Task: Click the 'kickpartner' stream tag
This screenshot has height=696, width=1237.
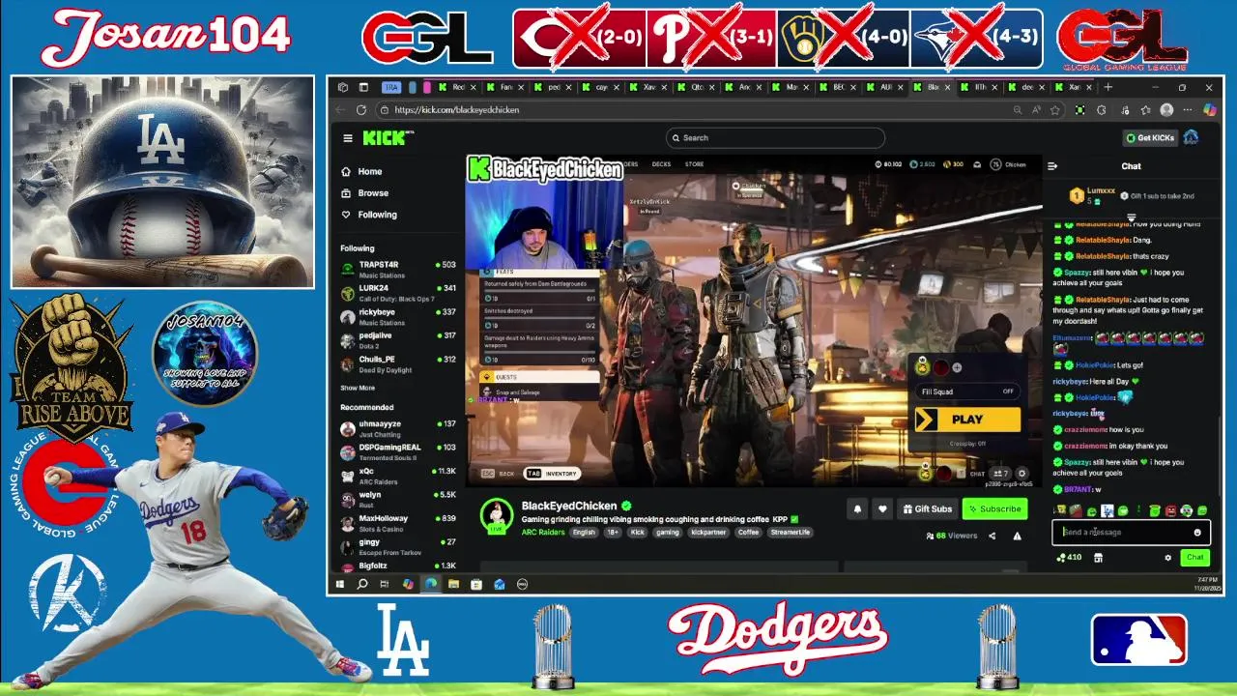Action: click(x=708, y=532)
